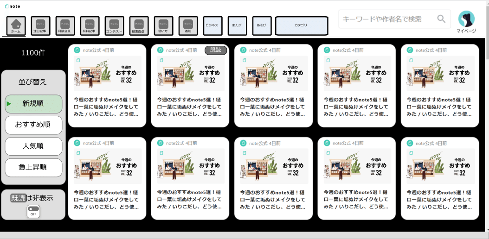Screen dimensions: 489x239
Task: Open the 使い方 icon button
Action: pos(164,26)
